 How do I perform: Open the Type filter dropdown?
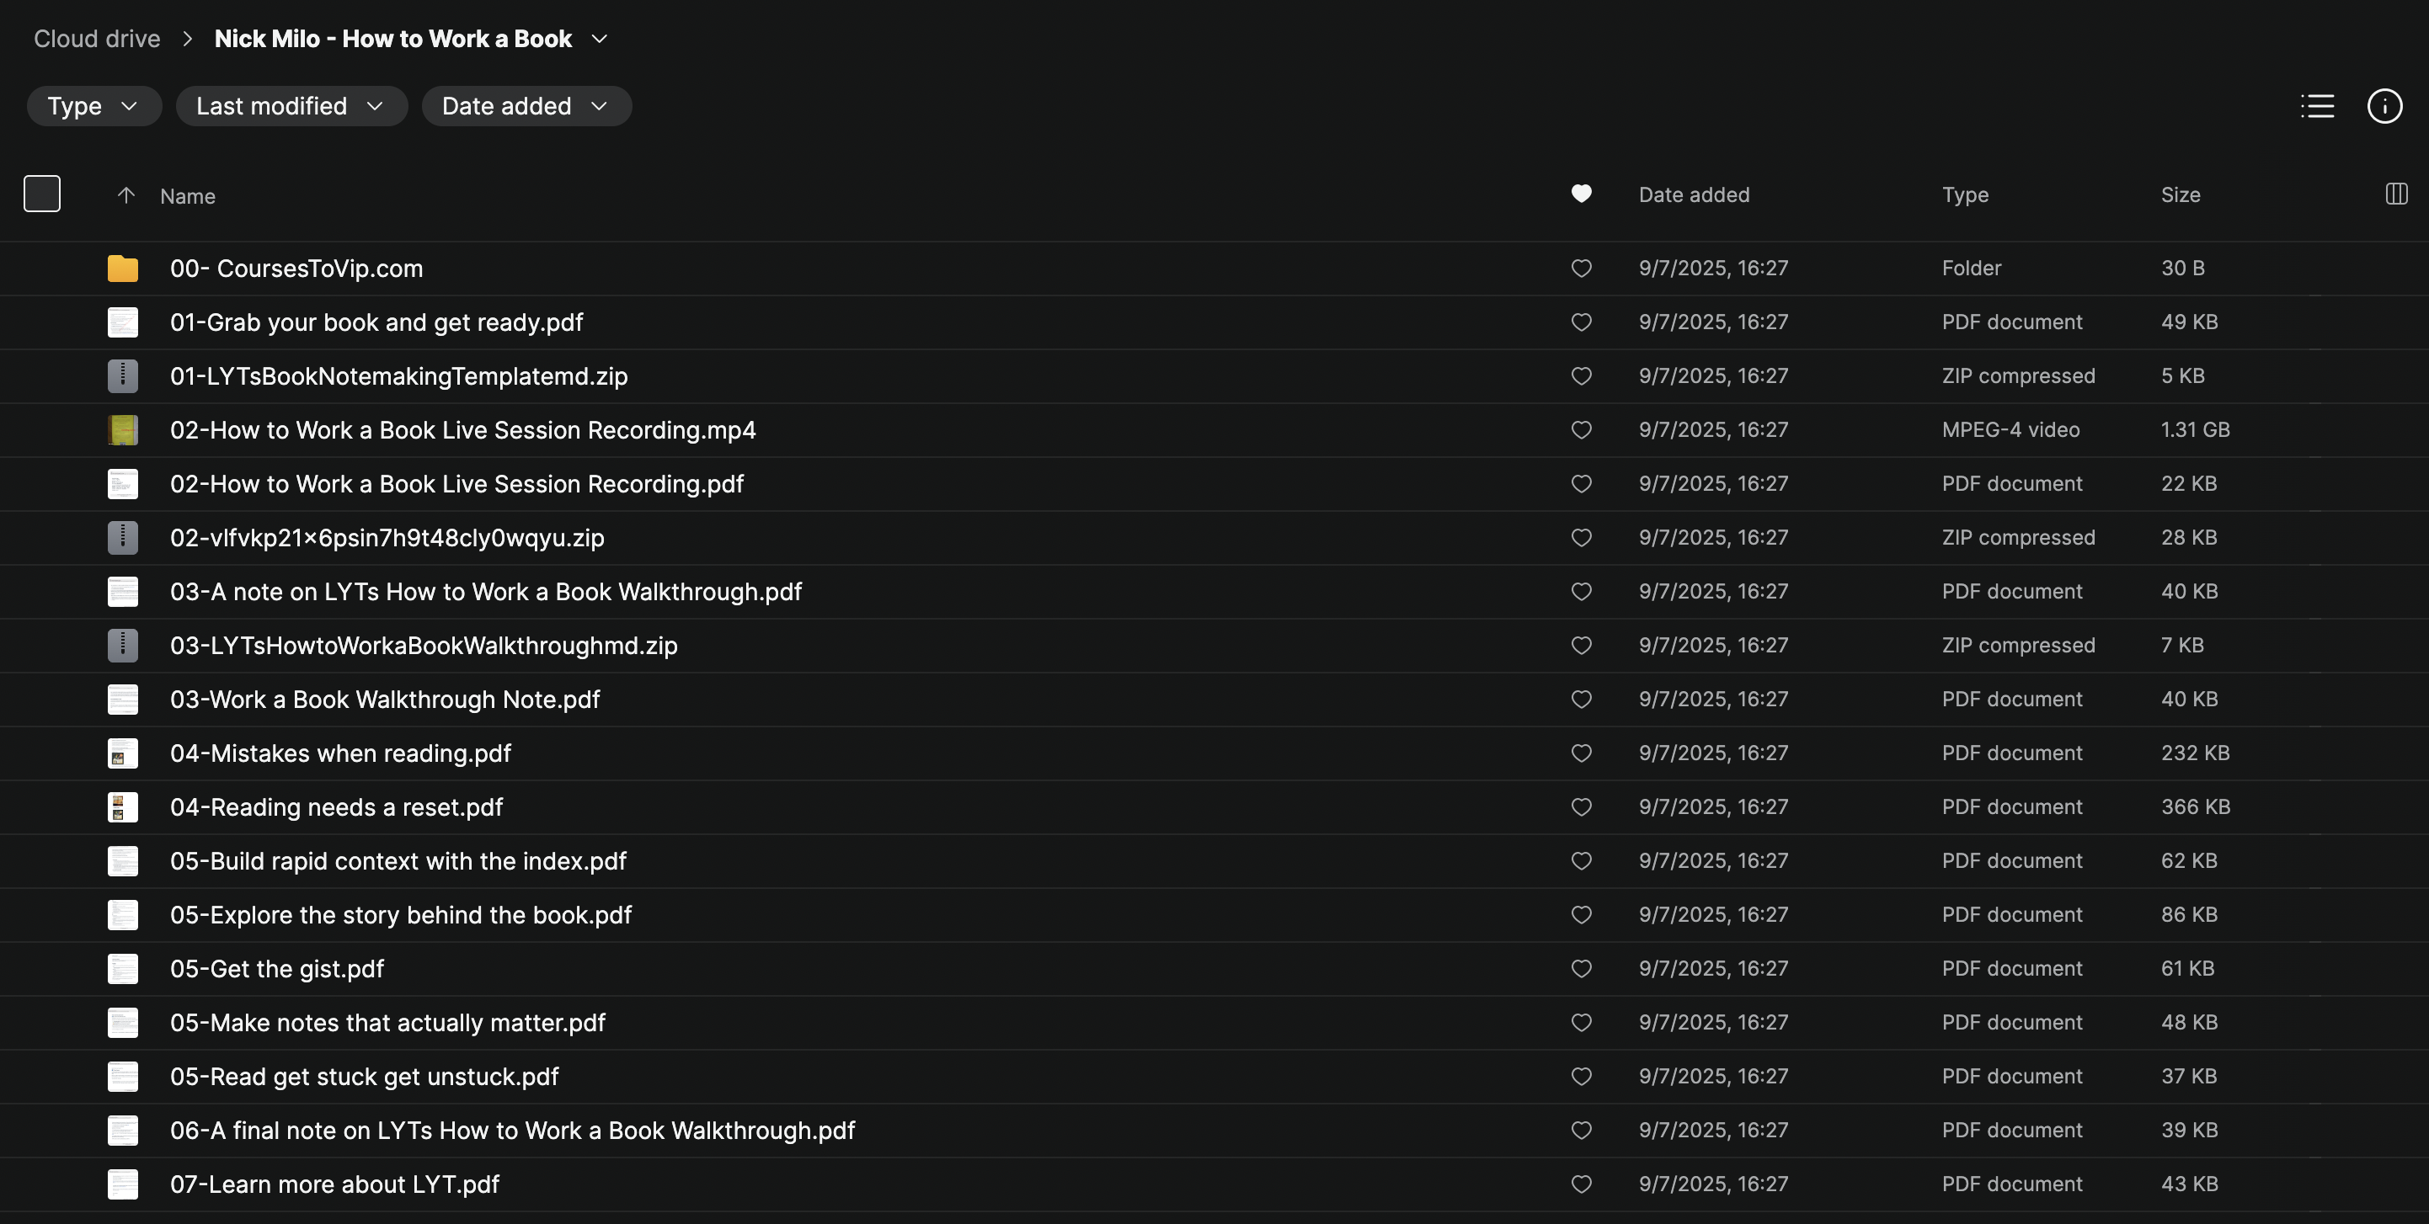tap(93, 105)
